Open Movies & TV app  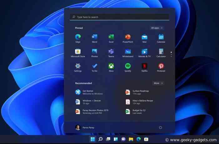click(x=145, y=53)
